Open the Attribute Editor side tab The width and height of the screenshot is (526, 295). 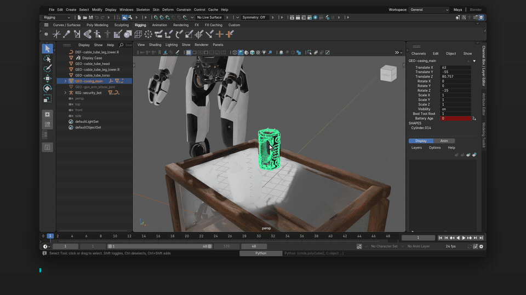point(484,104)
